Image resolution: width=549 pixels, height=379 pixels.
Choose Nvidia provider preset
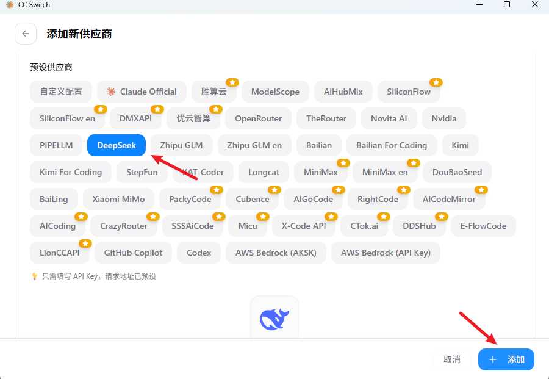pyautogui.click(x=444, y=119)
